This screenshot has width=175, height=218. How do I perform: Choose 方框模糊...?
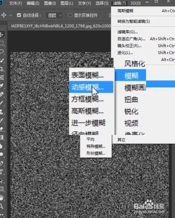coord(91,99)
